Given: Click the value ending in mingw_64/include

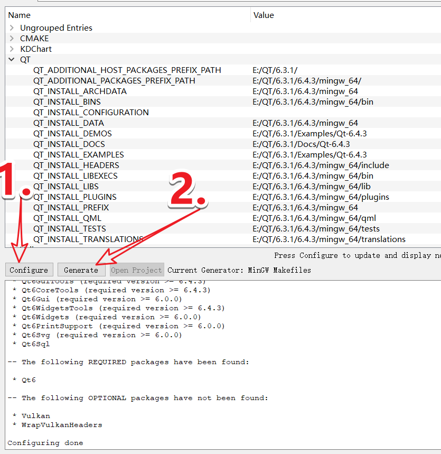Looking at the screenshot, I should 321,165.
